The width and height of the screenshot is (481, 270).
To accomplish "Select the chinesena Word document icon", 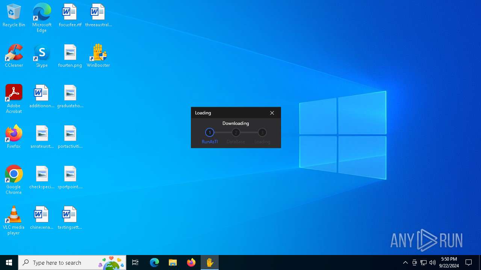I will coord(42,218).
